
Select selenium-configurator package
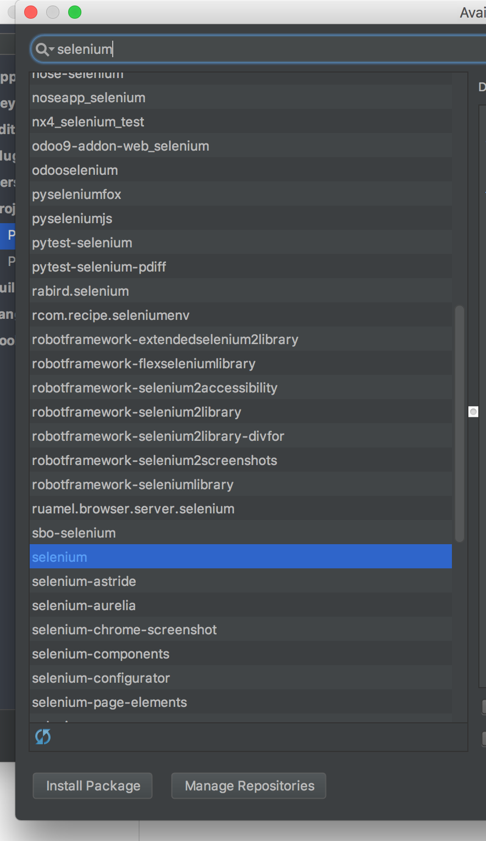coord(241,678)
